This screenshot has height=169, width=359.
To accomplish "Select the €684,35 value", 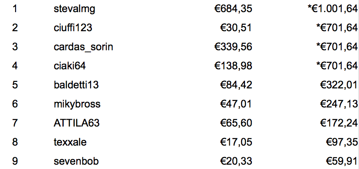I will (233, 9).
